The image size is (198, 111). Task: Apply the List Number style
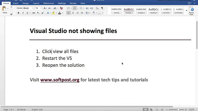tap(178, 10)
